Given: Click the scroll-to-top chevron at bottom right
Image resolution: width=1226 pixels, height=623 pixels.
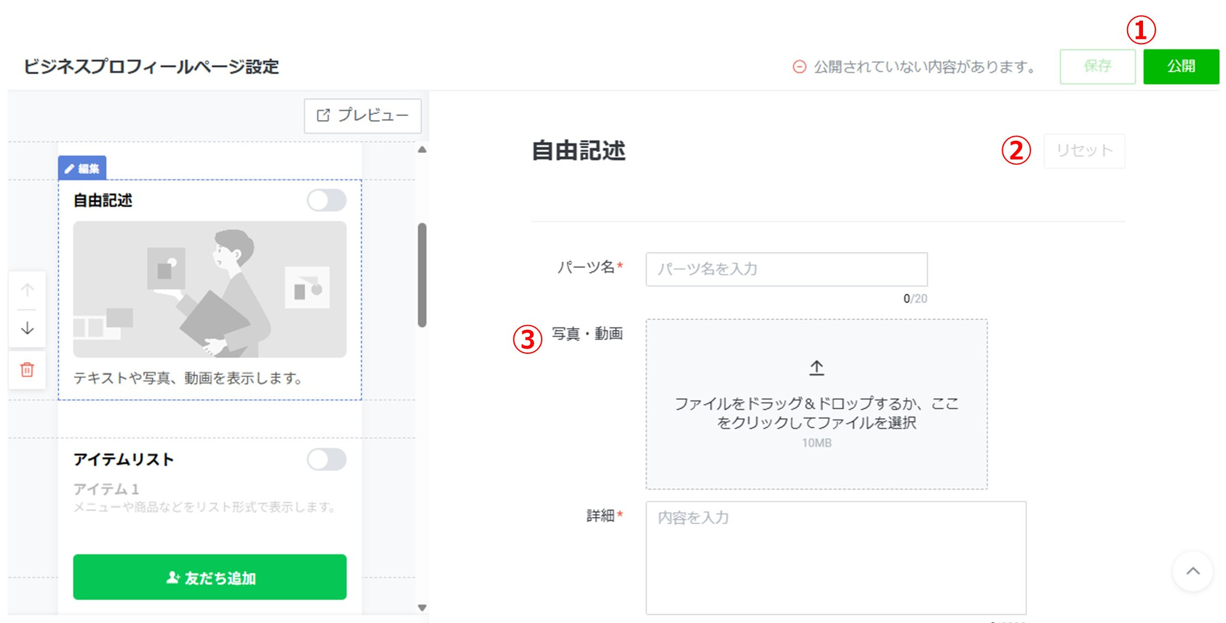Looking at the screenshot, I should pos(1193,570).
